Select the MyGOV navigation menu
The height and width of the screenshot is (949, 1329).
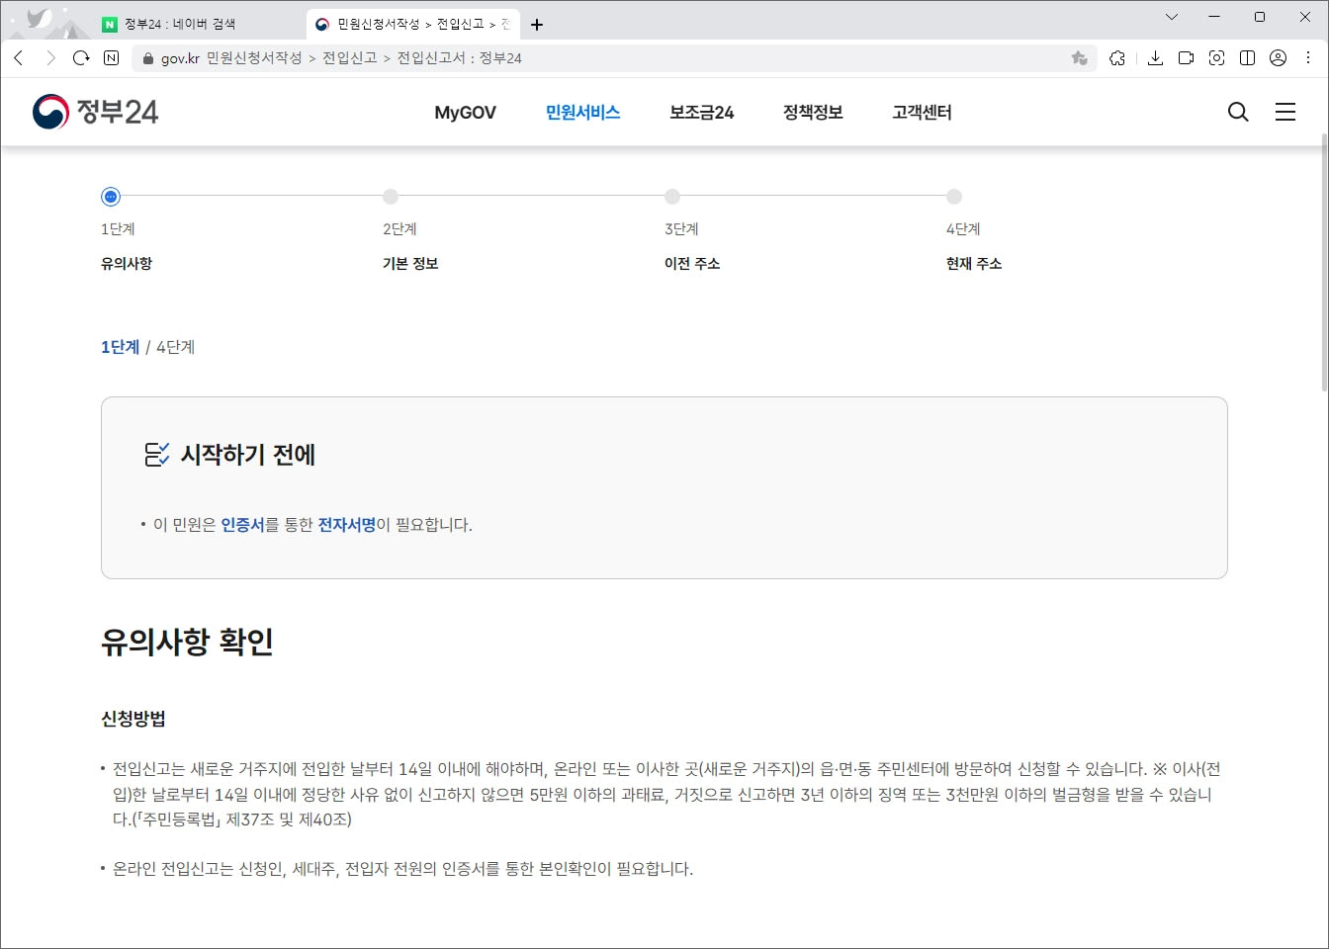(x=465, y=112)
